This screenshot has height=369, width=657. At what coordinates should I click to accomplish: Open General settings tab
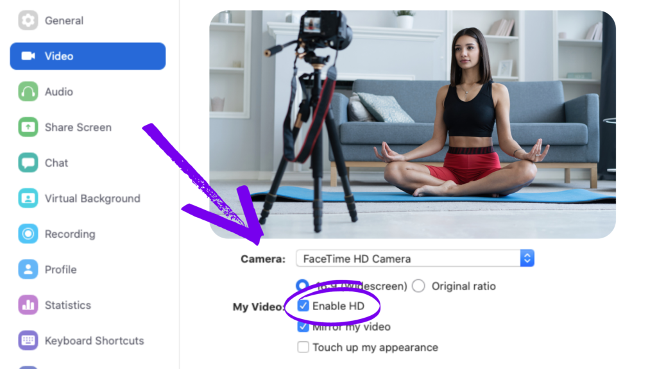pos(64,20)
